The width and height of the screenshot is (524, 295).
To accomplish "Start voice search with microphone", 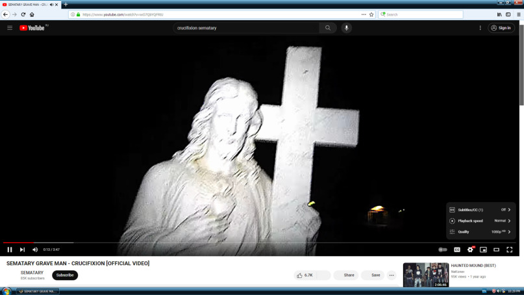I will click(x=347, y=28).
